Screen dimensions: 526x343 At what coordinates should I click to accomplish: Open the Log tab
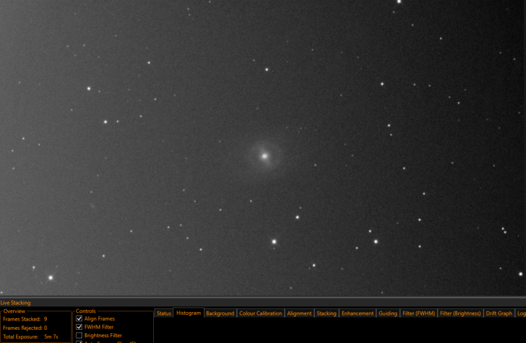pyautogui.click(x=521, y=313)
